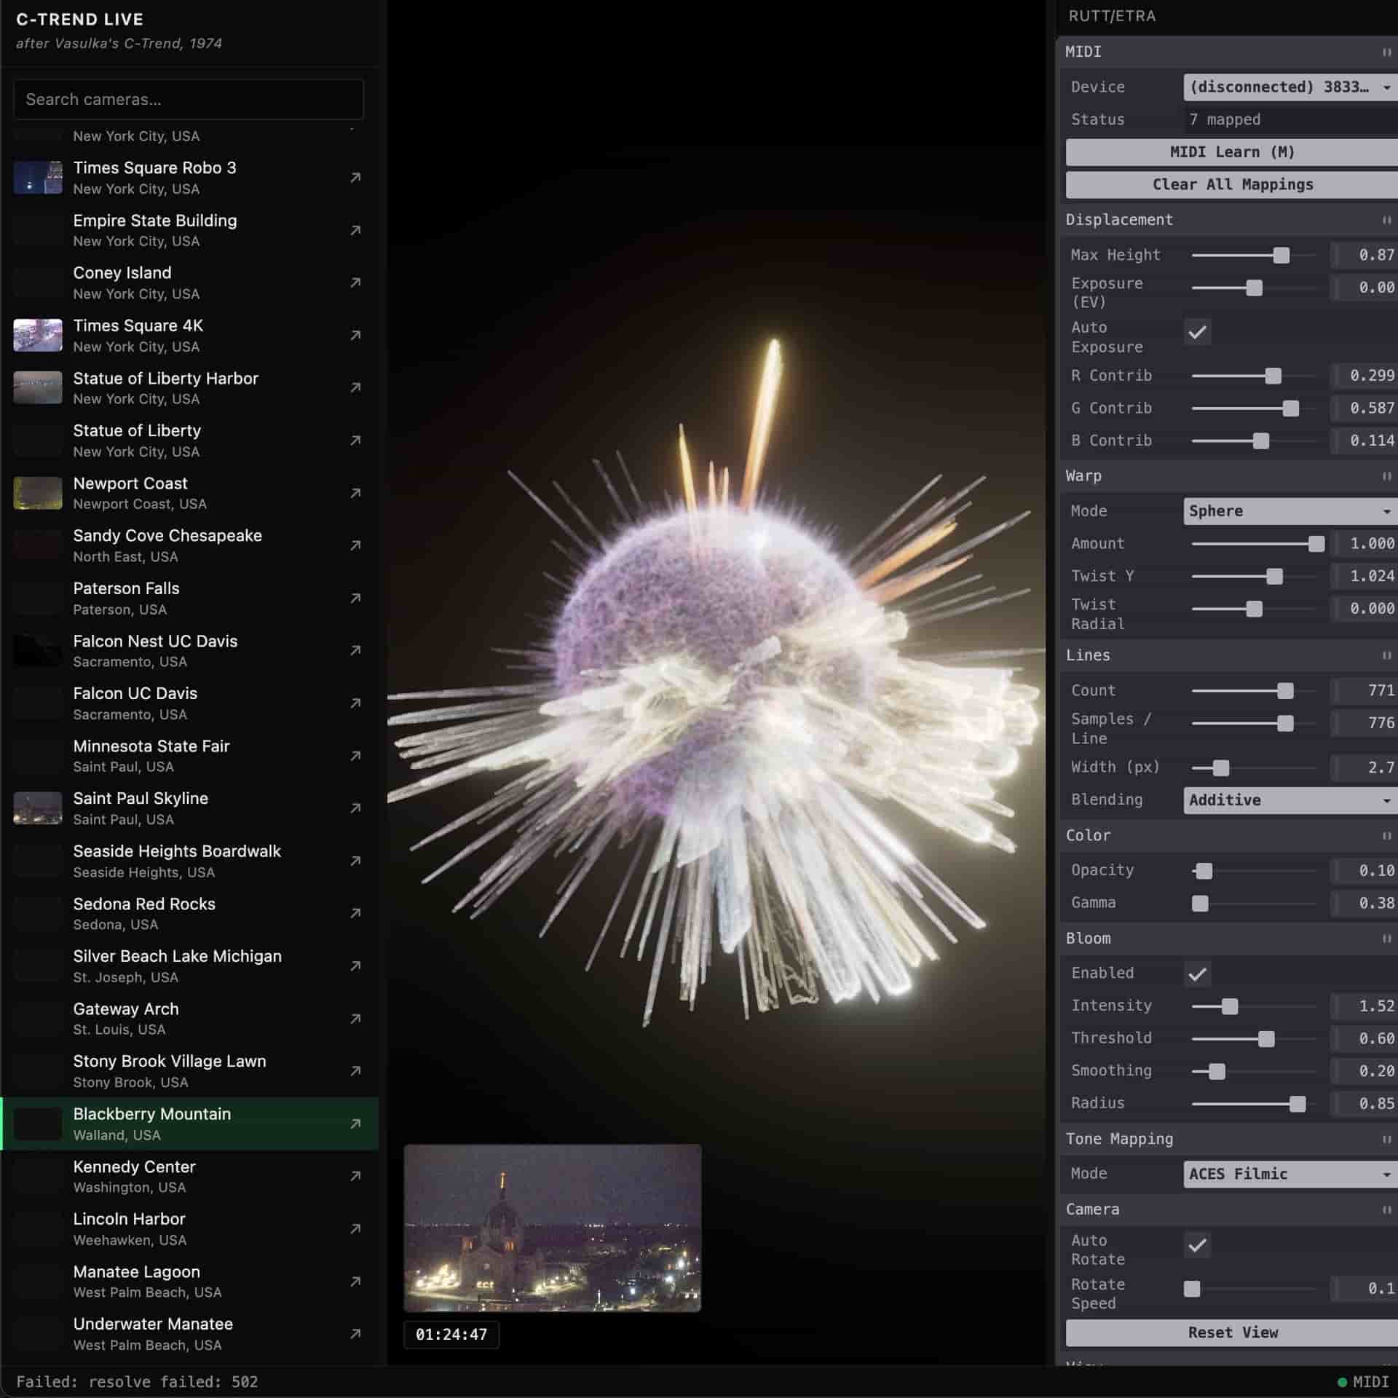Screen dimensions: 1398x1398
Task: Turn off Auto Rotate in Camera section
Action: tap(1198, 1247)
